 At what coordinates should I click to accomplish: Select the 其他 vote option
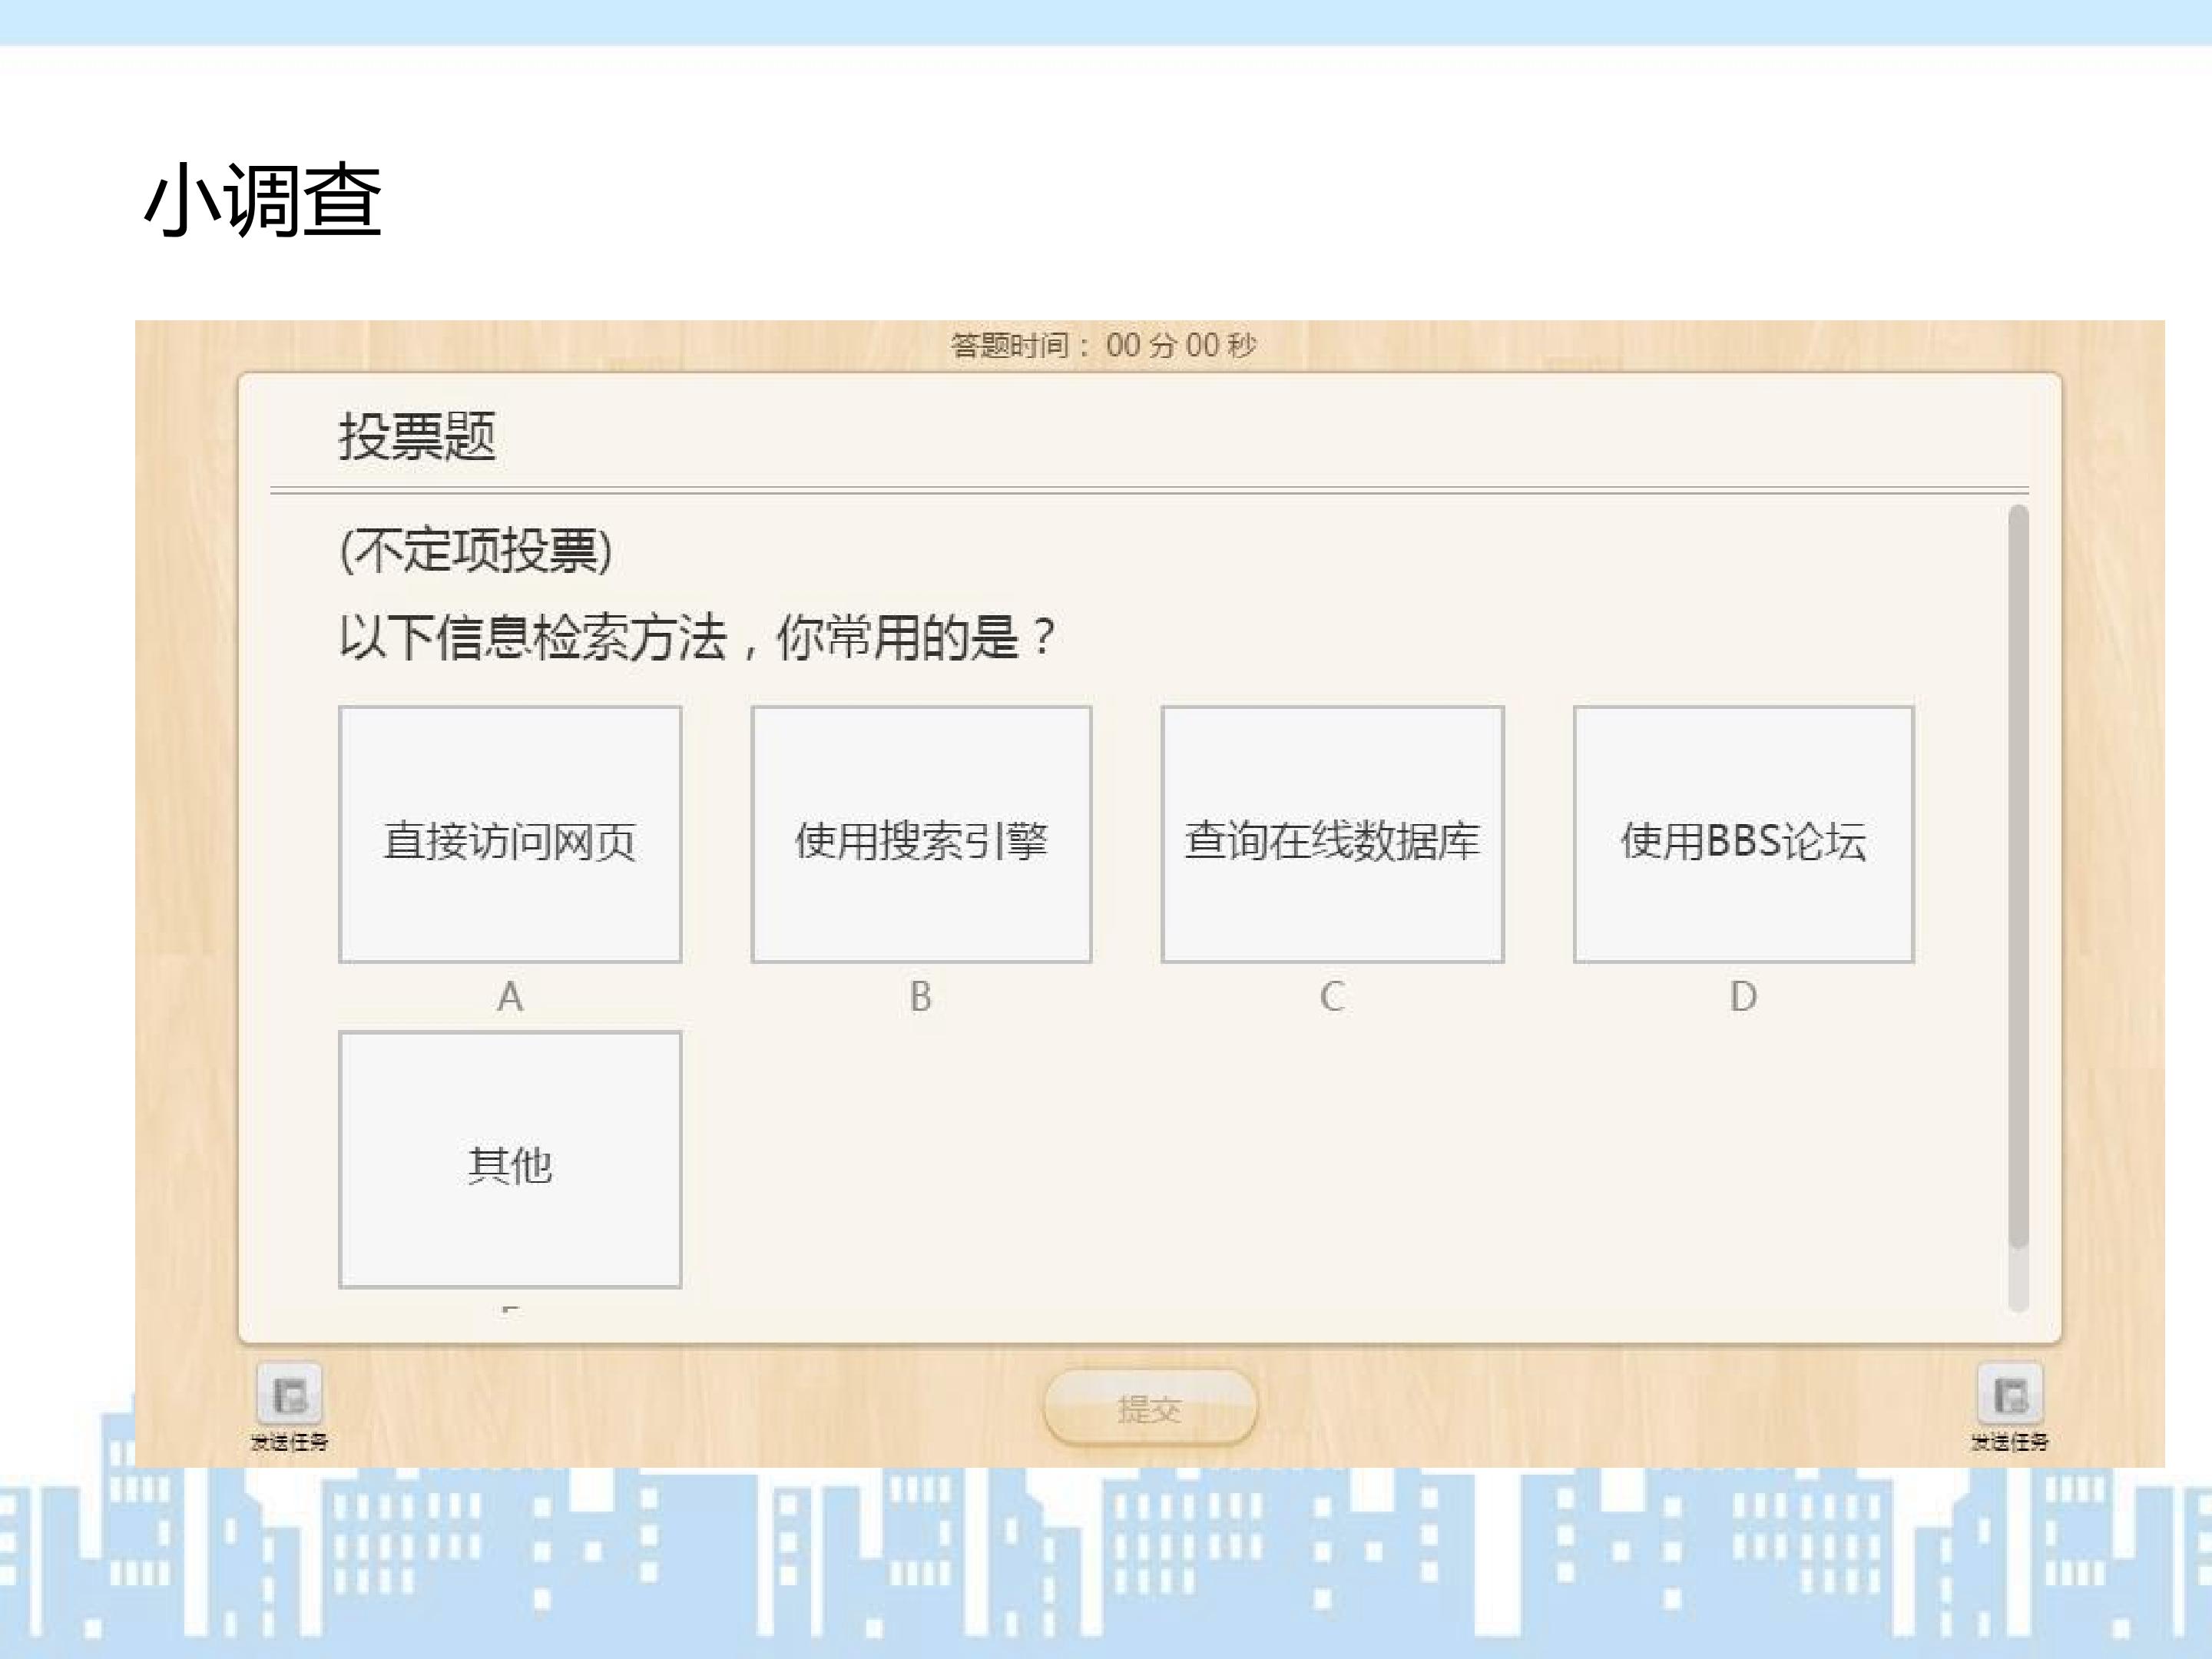[x=510, y=1160]
